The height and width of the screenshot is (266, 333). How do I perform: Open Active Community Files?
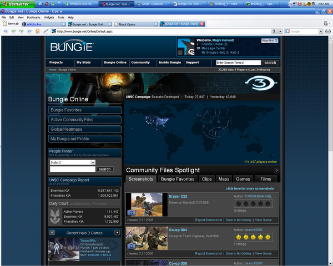point(85,120)
